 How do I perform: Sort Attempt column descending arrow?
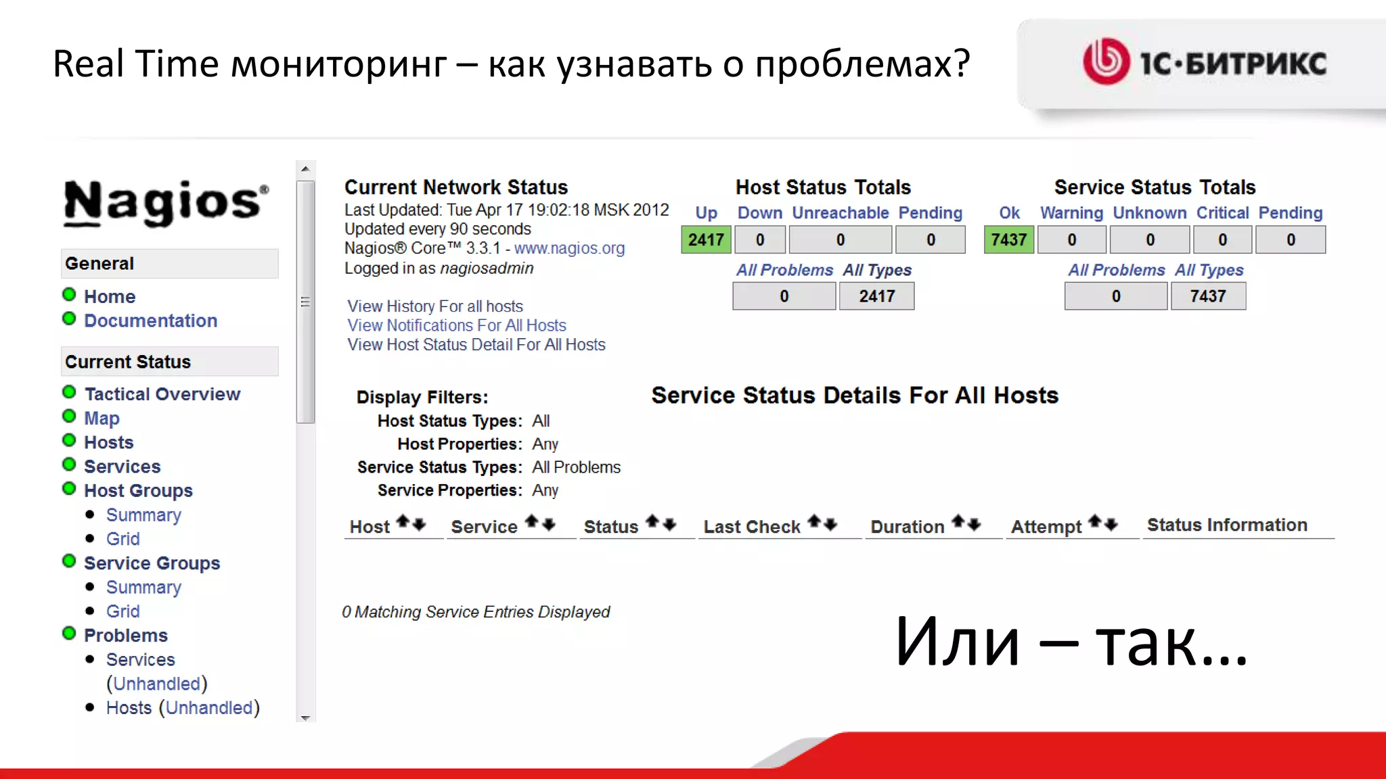[1111, 524]
